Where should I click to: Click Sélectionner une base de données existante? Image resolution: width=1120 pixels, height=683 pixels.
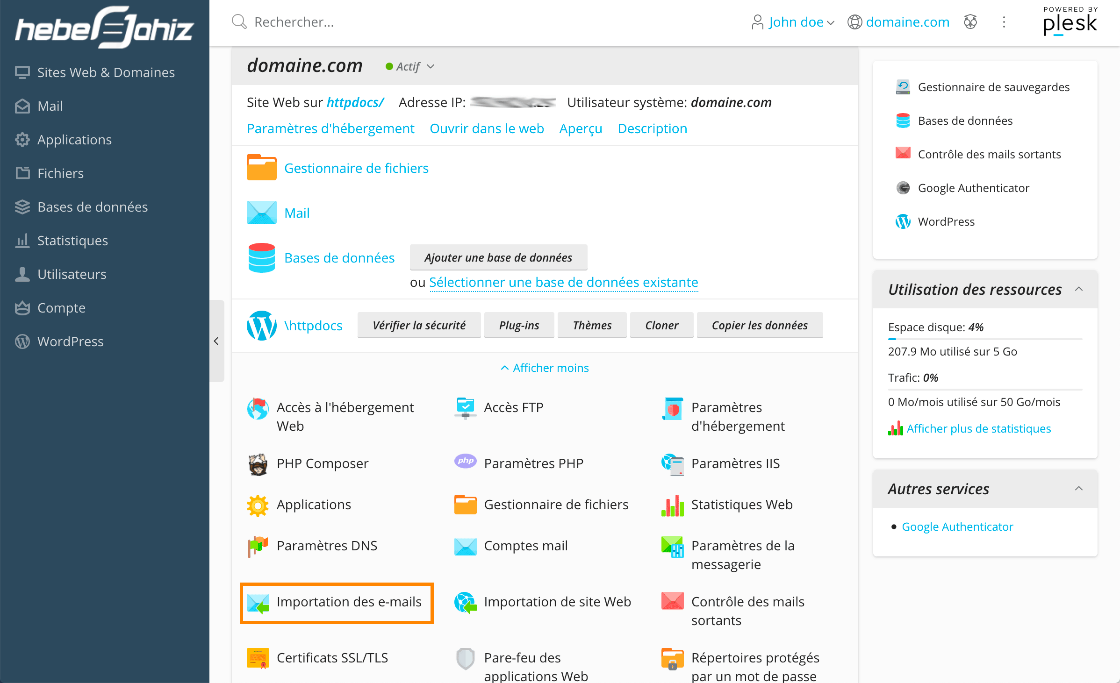coord(563,282)
